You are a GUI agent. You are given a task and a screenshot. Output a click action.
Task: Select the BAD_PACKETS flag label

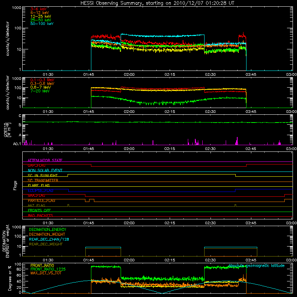40,215
